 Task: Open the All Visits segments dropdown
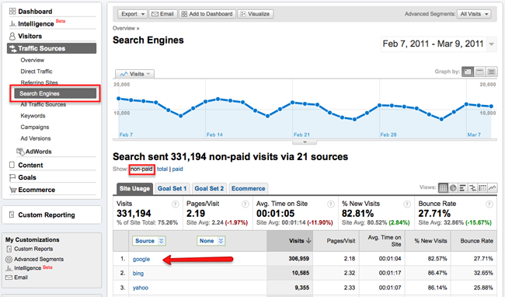click(x=474, y=14)
